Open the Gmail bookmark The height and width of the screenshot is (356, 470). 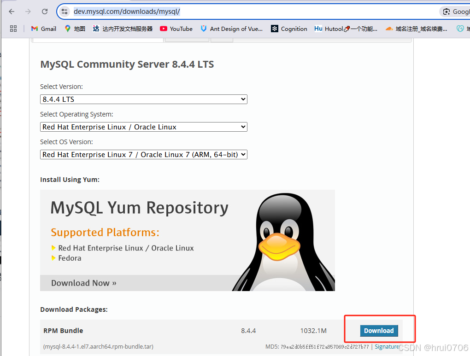pyautogui.click(x=44, y=29)
